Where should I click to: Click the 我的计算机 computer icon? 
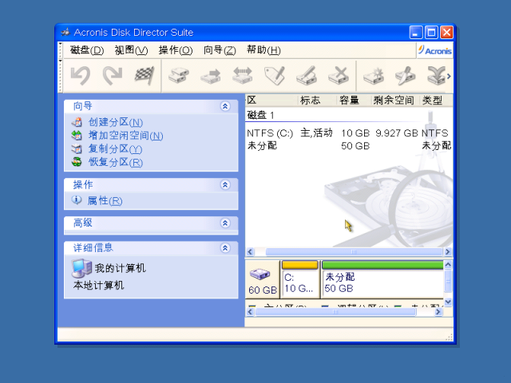click(81, 268)
